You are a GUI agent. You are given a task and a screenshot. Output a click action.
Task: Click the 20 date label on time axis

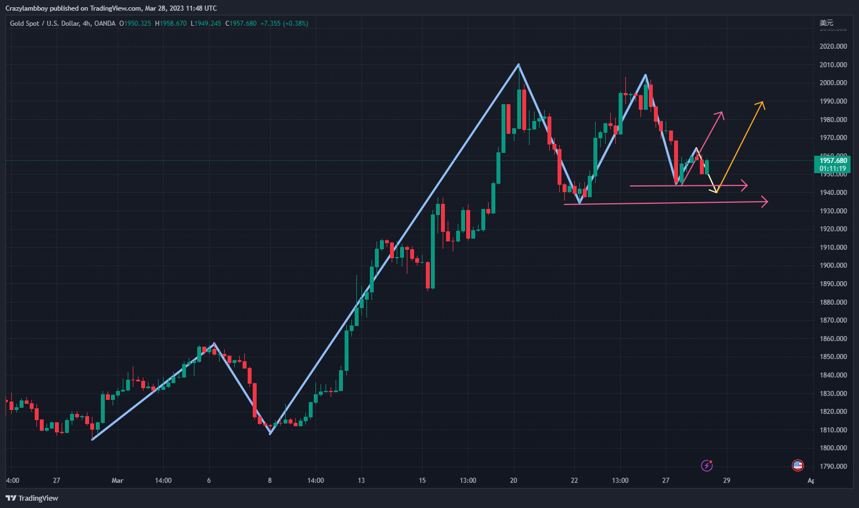click(x=514, y=481)
